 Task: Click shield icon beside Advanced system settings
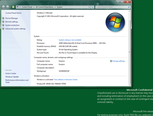pos(3,29)
